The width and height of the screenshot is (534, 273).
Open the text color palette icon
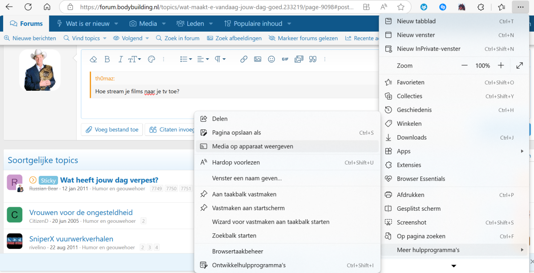click(x=151, y=59)
